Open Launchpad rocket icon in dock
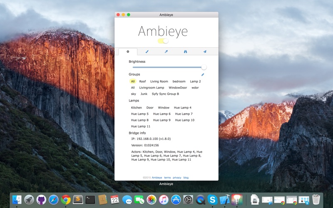Screen dimensions: 333x208 (x=29, y=200)
